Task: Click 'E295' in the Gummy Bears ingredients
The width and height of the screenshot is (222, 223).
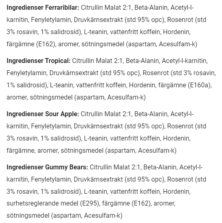Action: pos(90,204)
